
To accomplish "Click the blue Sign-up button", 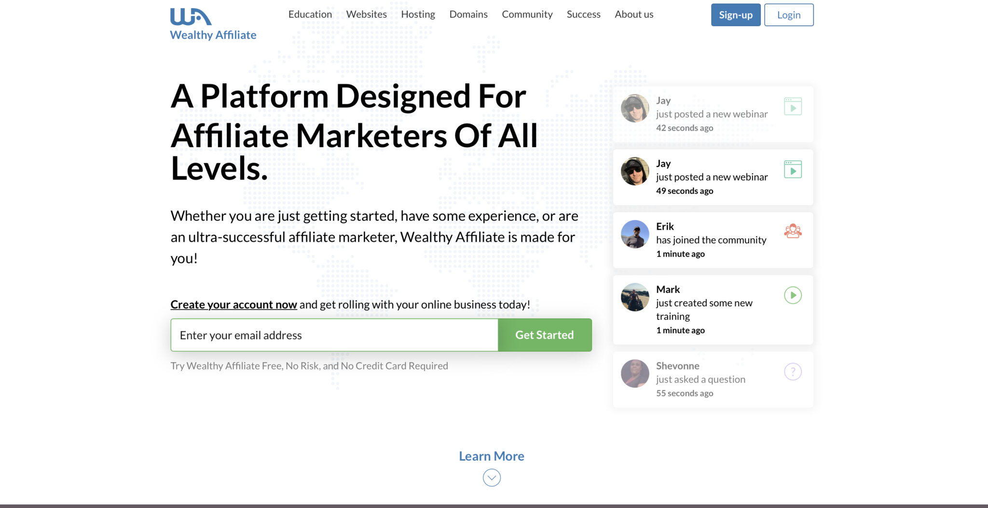I will [736, 15].
